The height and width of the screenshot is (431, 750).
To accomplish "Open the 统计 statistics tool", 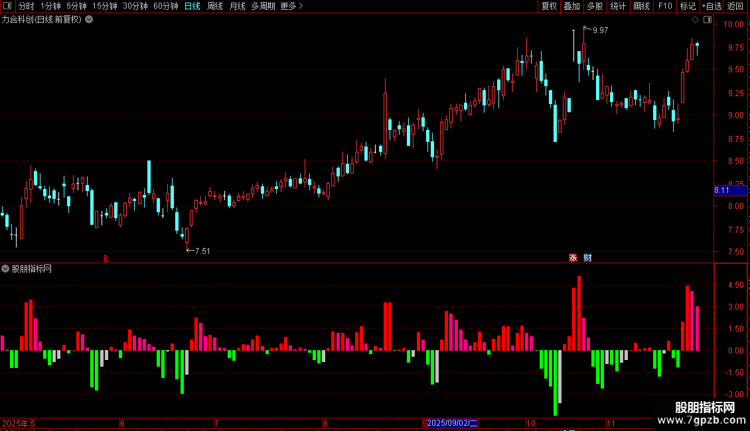I will pyautogui.click(x=618, y=6).
